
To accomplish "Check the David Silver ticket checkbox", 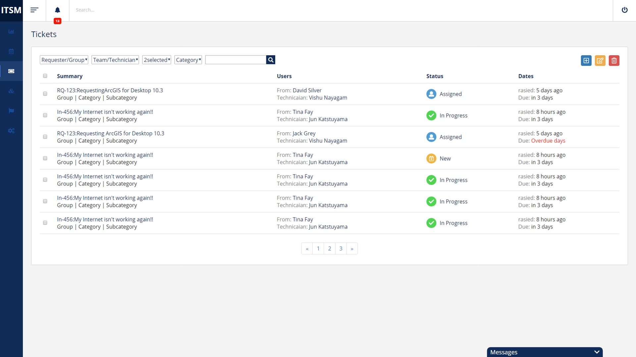I will [45, 94].
